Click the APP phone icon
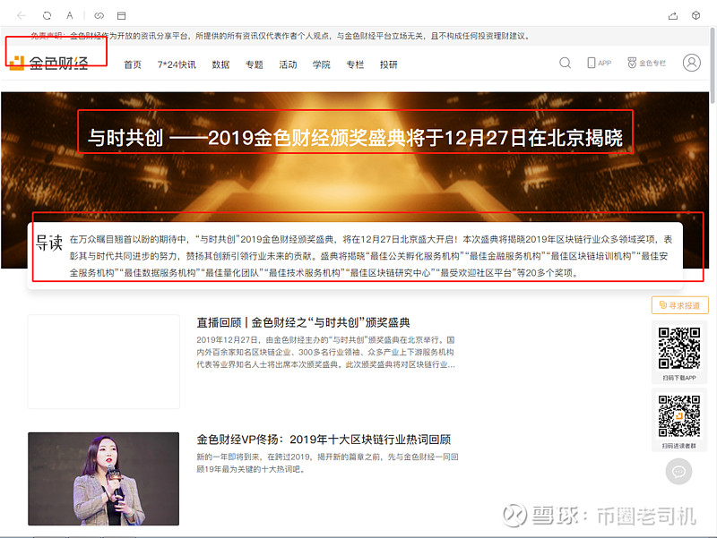This screenshot has height=538, width=717. click(599, 63)
